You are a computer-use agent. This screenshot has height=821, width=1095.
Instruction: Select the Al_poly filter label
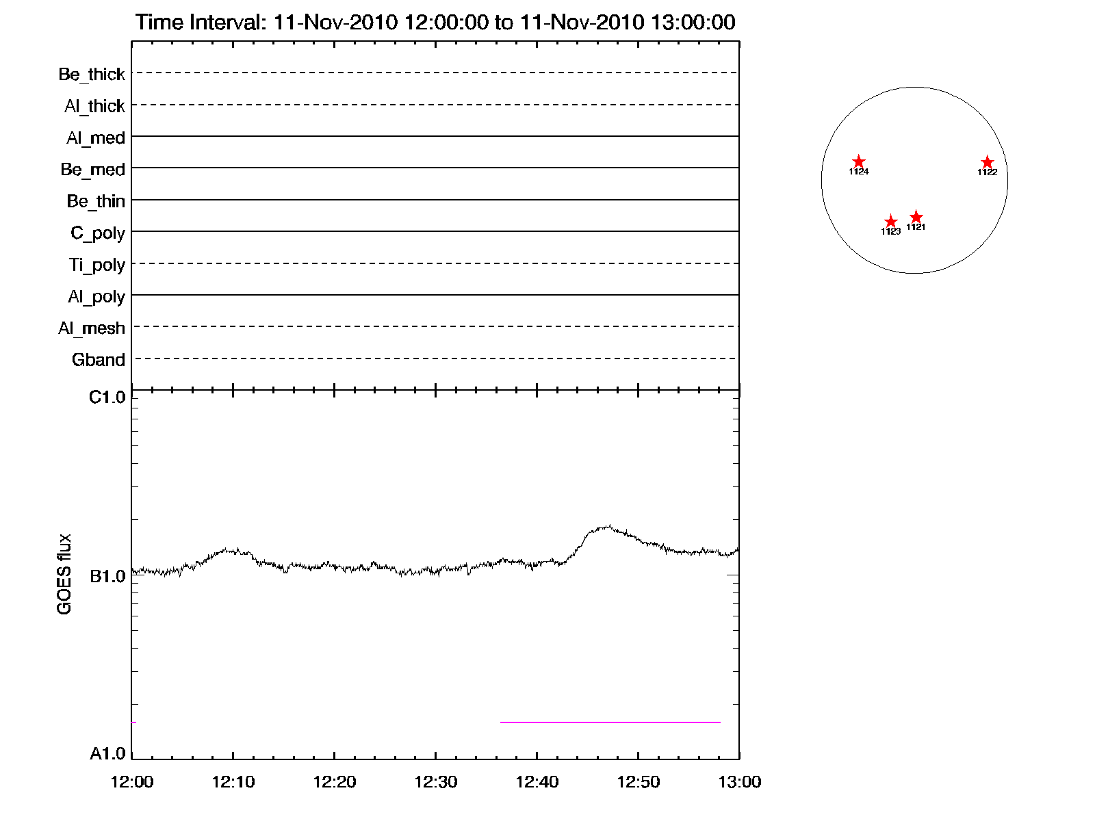[96, 297]
